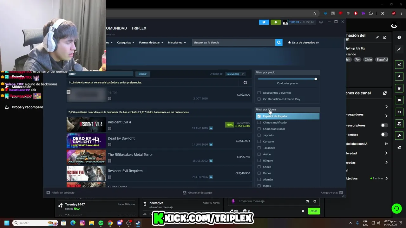Check 'Ocultar artículos Free to Play'

click(x=259, y=99)
